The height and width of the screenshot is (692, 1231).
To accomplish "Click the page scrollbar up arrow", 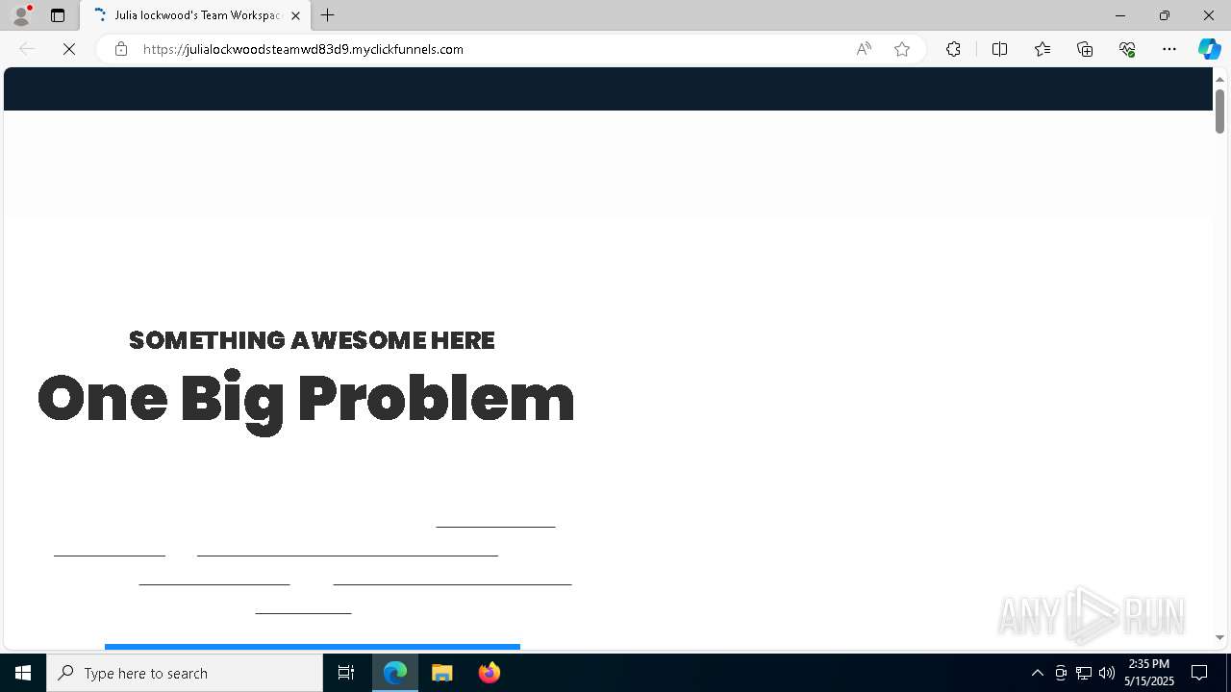I will (x=1219, y=79).
